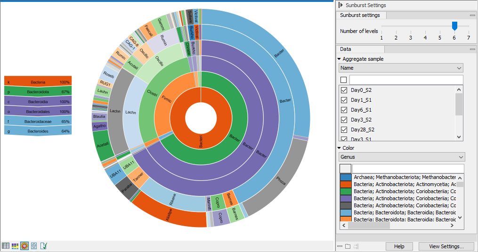Image resolution: width=478 pixels, height=252 pixels.
Task: Open the Aggregate sample Name dropdown
Action: 401,68
